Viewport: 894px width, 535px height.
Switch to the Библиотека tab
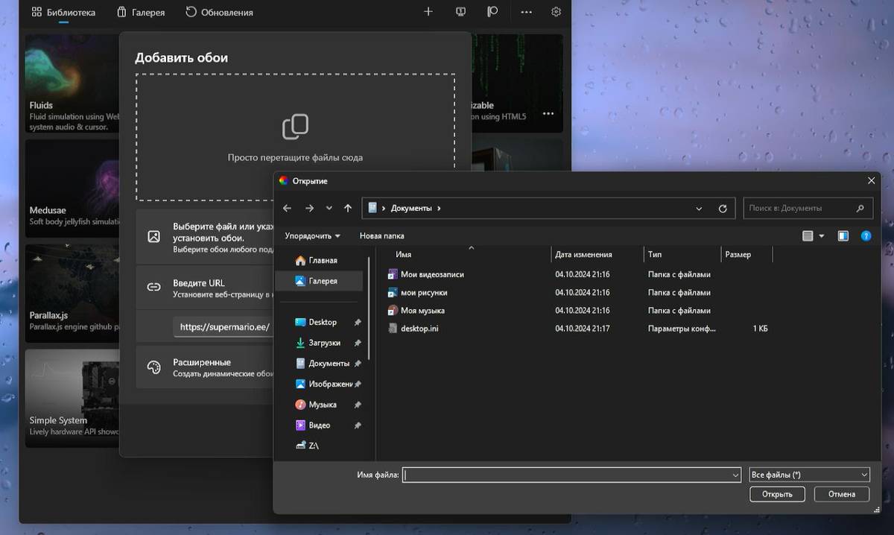tap(63, 12)
